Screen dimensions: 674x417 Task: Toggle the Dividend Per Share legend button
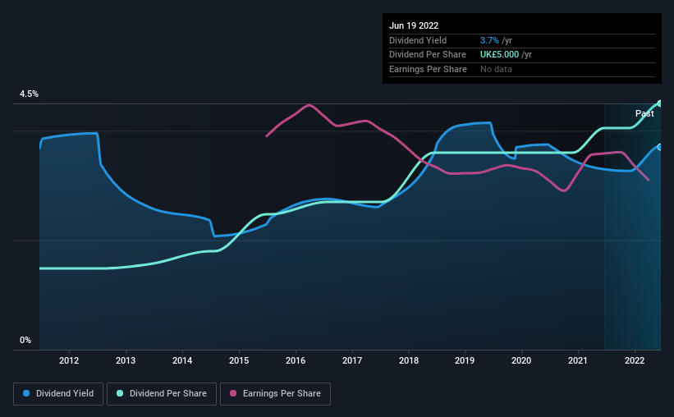coord(162,394)
